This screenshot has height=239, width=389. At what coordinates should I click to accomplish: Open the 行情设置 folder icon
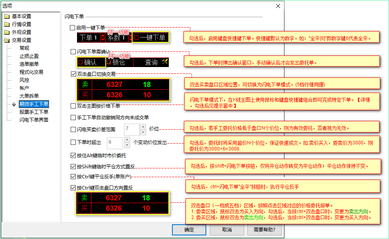tap(7, 24)
